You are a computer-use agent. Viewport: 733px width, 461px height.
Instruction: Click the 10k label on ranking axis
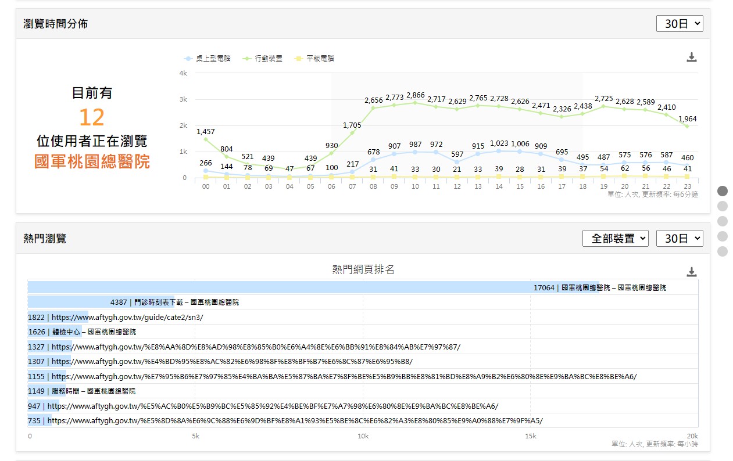[x=363, y=436]
